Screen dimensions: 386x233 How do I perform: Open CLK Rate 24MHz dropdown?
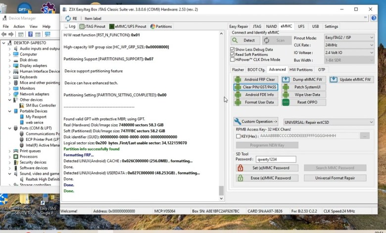coord(349,45)
